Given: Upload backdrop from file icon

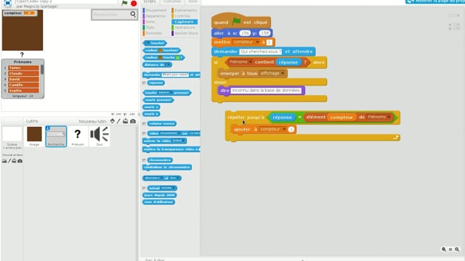Looking at the screenshot, I should pos(14,161).
